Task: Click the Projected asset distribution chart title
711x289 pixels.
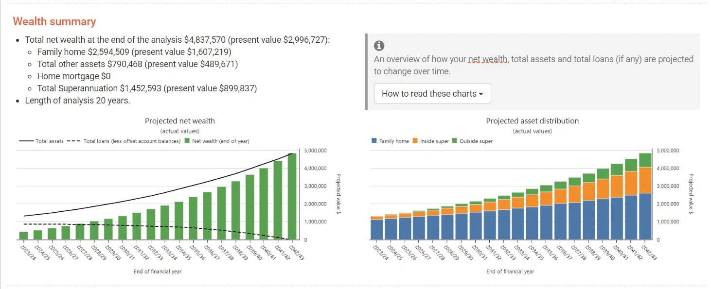Action: [x=533, y=121]
